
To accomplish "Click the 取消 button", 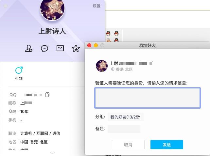I will (x=128, y=145).
